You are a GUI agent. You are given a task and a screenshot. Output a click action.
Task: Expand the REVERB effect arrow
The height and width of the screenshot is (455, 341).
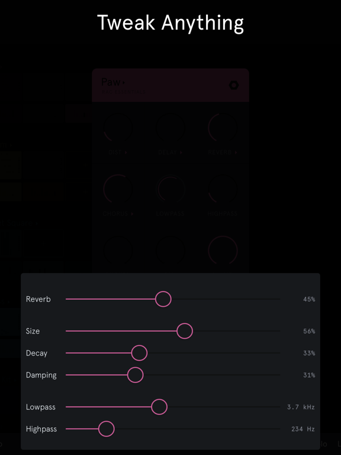[236, 152]
